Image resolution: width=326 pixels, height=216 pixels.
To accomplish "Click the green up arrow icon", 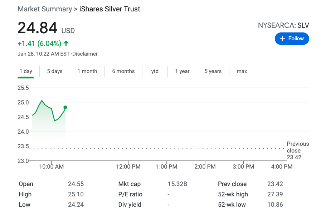I will point(66,43).
